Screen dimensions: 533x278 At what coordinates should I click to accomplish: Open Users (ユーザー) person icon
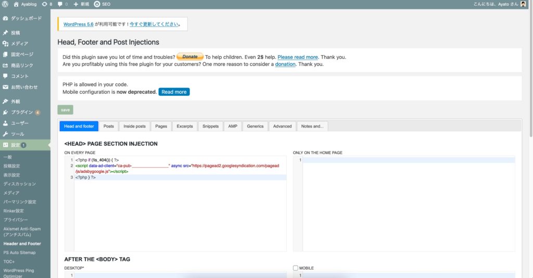coord(5,123)
